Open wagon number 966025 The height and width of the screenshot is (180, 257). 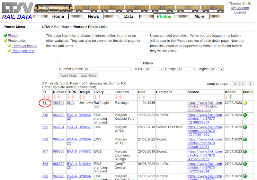[59, 176]
